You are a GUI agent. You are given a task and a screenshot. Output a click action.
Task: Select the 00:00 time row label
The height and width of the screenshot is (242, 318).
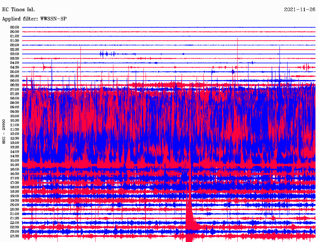click(15, 27)
